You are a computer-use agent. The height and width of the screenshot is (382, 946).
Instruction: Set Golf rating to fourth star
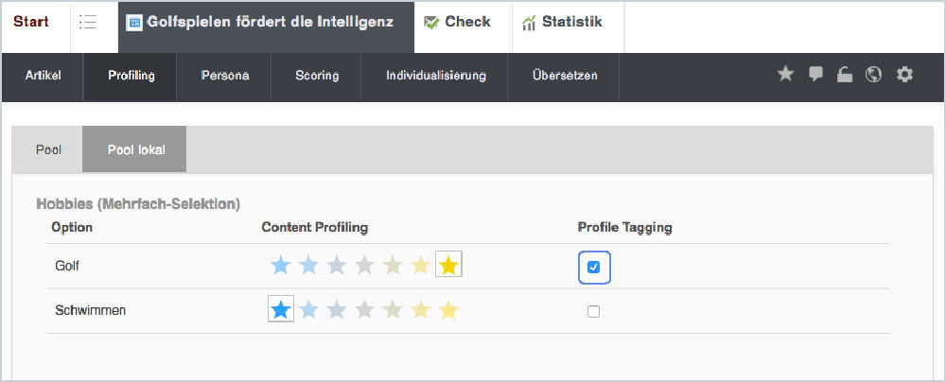[x=364, y=267]
